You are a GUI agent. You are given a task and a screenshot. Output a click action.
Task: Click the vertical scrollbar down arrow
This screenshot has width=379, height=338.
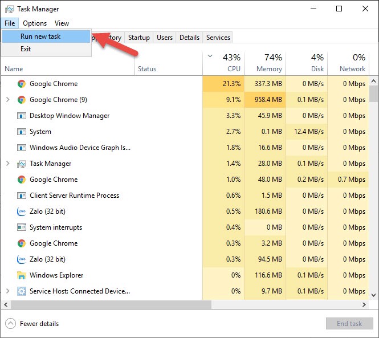tap(374, 295)
